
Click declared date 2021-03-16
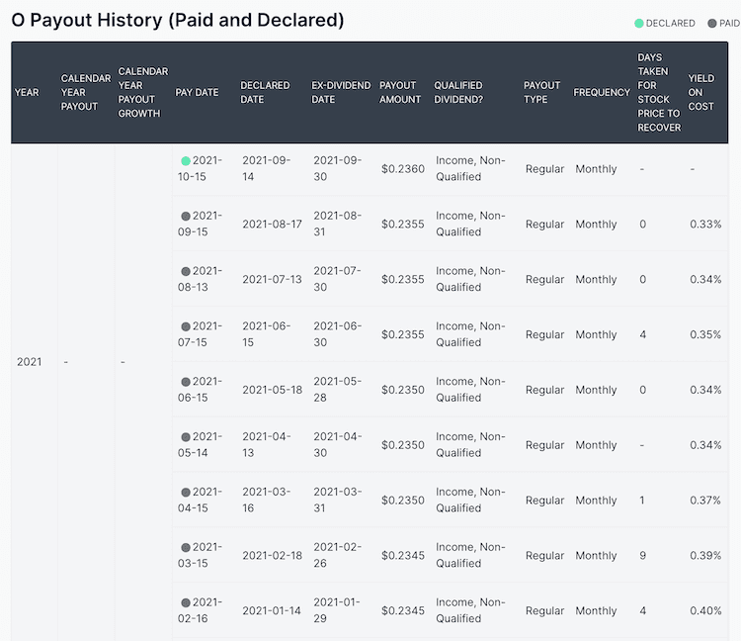(x=267, y=500)
